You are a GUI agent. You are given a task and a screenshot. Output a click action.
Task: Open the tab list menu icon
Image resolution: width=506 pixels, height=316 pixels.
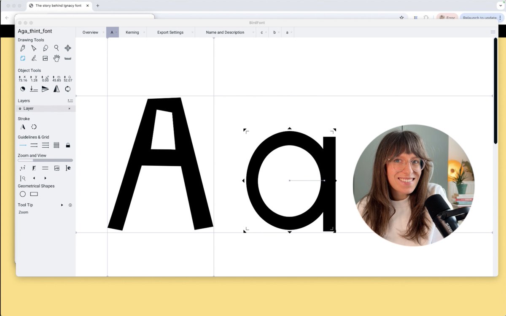click(x=493, y=32)
